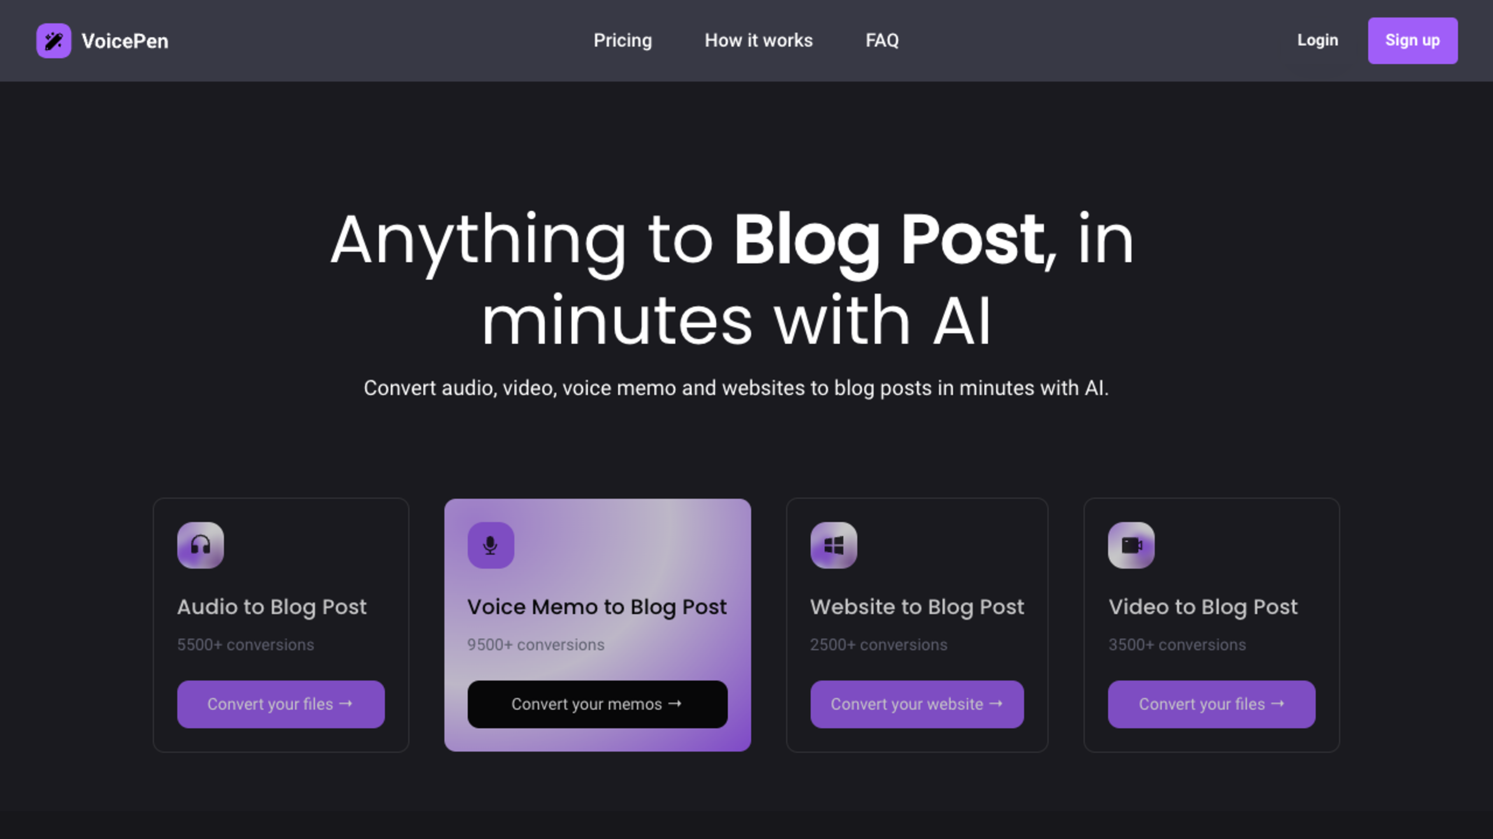Viewport: 1493px width, 839px height.
Task: Click Convert your website button
Action: [916, 704]
